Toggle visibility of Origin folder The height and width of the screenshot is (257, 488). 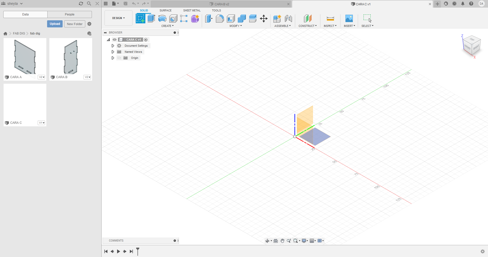[x=119, y=58]
